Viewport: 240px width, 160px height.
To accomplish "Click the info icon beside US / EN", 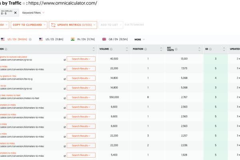I will pyautogui.click(x=30, y=39).
